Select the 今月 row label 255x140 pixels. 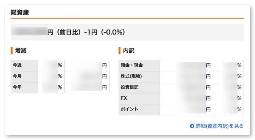pyautogui.click(x=17, y=76)
